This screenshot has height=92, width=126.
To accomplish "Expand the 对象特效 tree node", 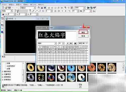I will [3, 74].
